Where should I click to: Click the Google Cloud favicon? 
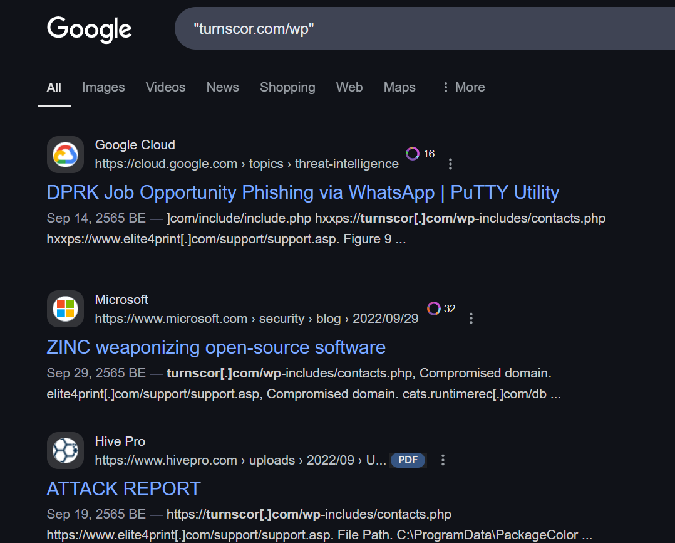pyautogui.click(x=65, y=155)
